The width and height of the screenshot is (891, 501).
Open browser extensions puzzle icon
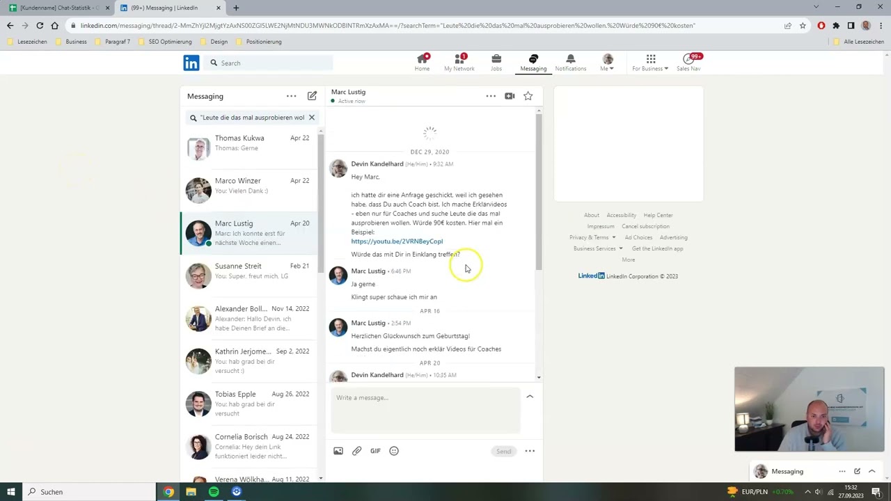coord(836,26)
